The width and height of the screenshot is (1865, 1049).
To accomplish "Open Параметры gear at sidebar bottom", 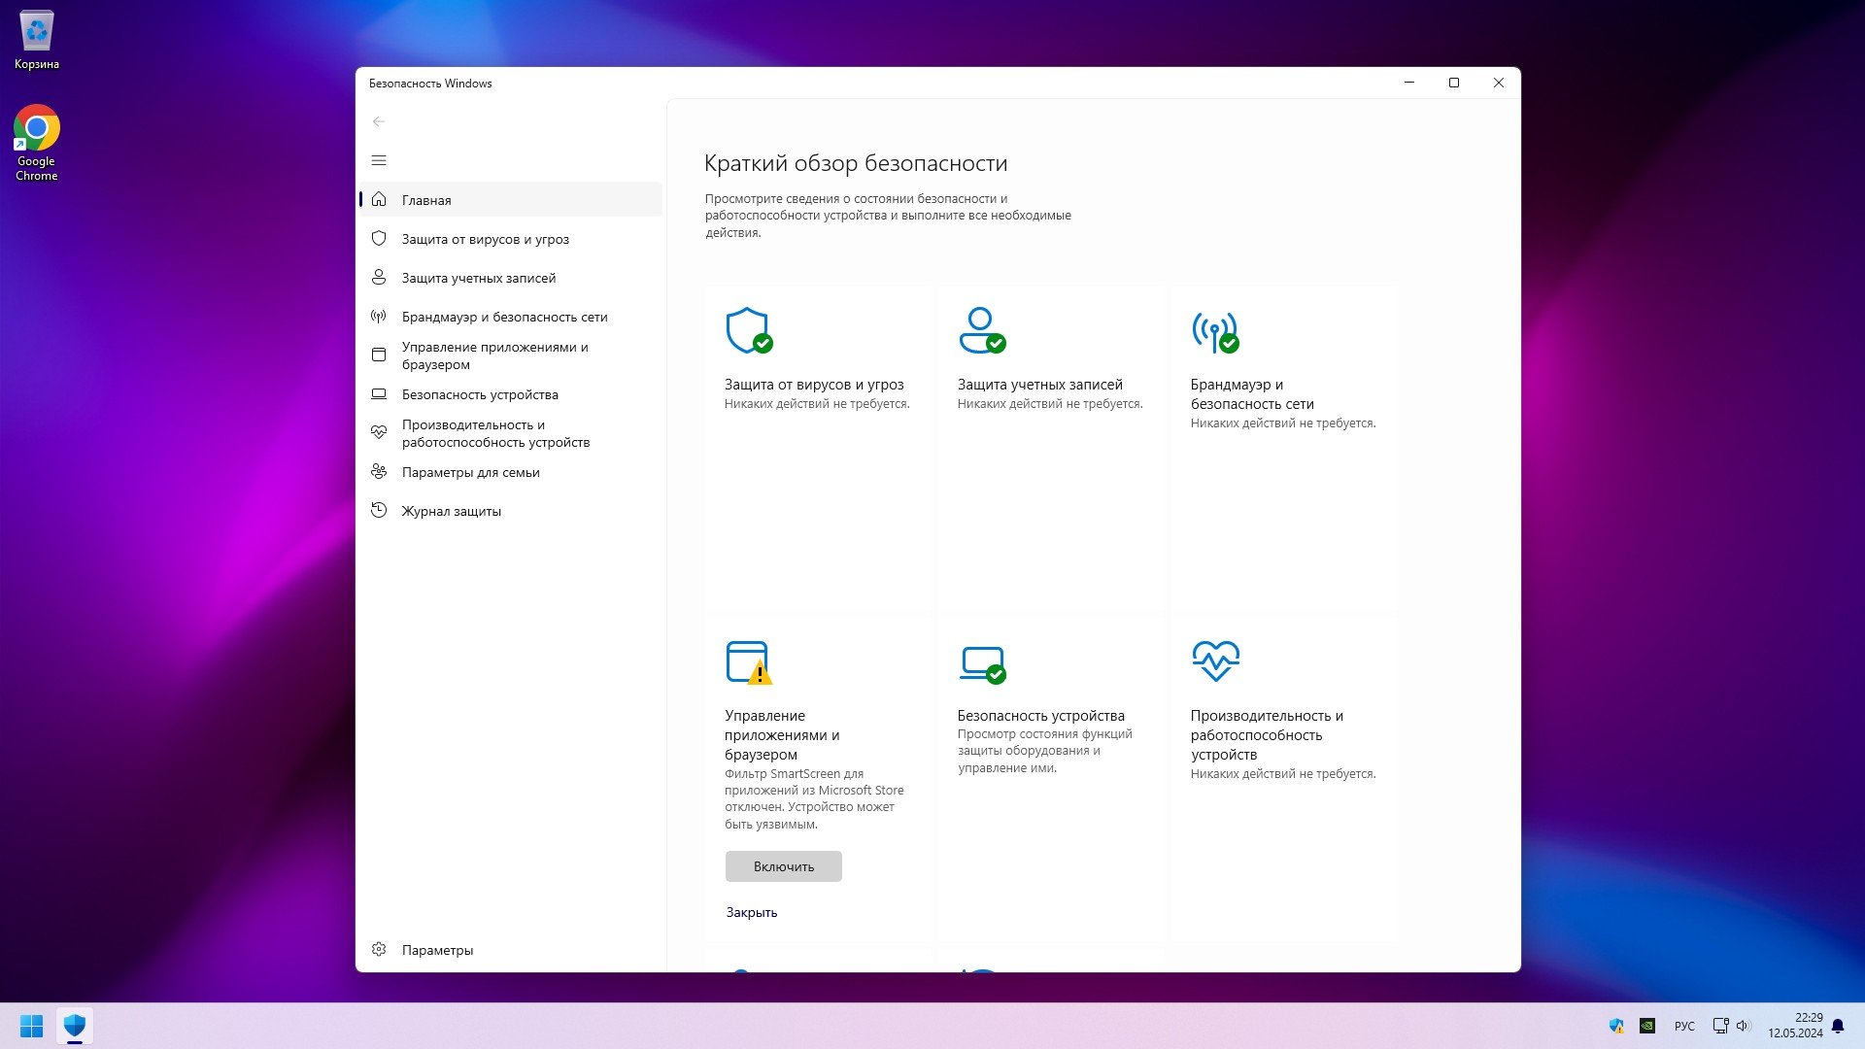I will pyautogui.click(x=437, y=950).
